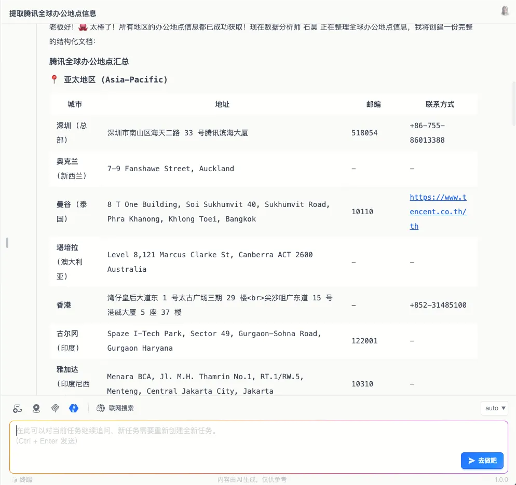This screenshot has width=516, height=485.
Task: Click the +86-755-86013388 phone number
Action: tap(427, 133)
